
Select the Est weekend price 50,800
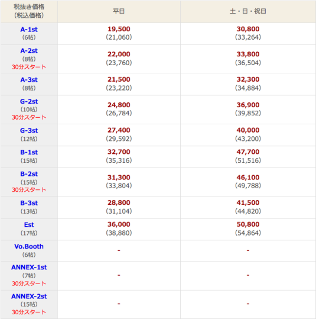(x=248, y=224)
